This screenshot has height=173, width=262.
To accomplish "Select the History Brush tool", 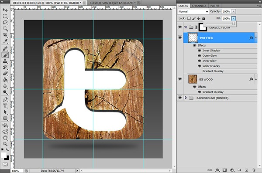I will 5,67.
